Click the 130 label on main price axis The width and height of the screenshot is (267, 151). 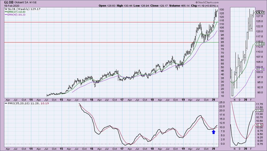[222, 10]
